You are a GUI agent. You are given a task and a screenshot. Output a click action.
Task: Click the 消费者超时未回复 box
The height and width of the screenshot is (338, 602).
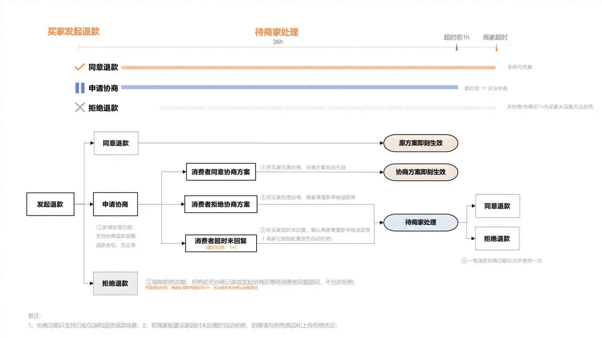click(221, 243)
